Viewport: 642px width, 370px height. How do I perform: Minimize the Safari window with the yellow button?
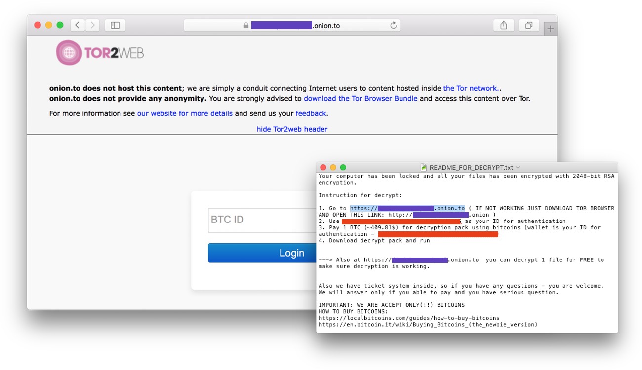pos(48,25)
